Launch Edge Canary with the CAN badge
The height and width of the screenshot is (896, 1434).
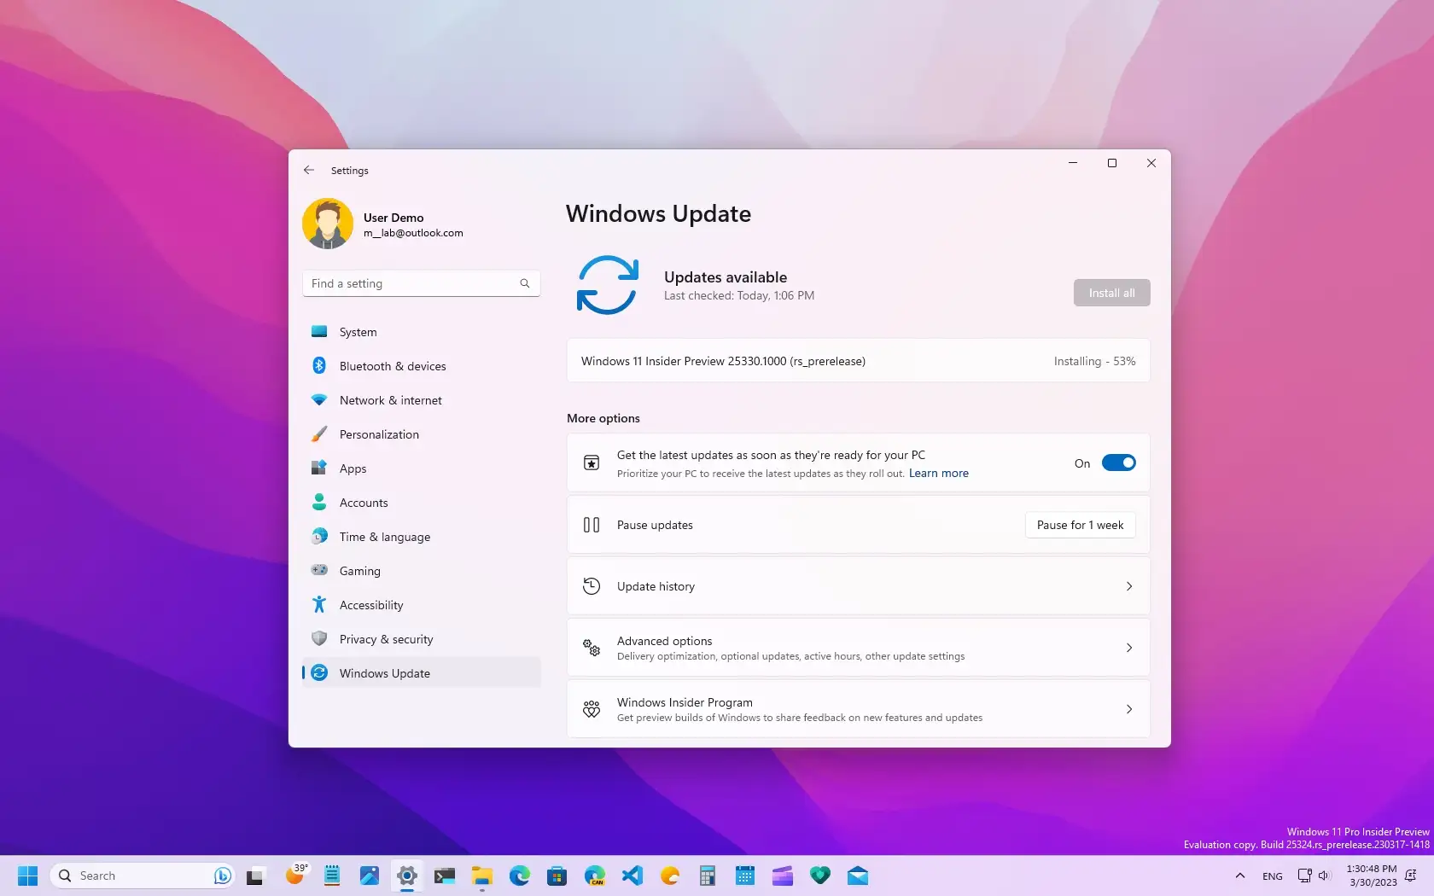click(x=595, y=876)
